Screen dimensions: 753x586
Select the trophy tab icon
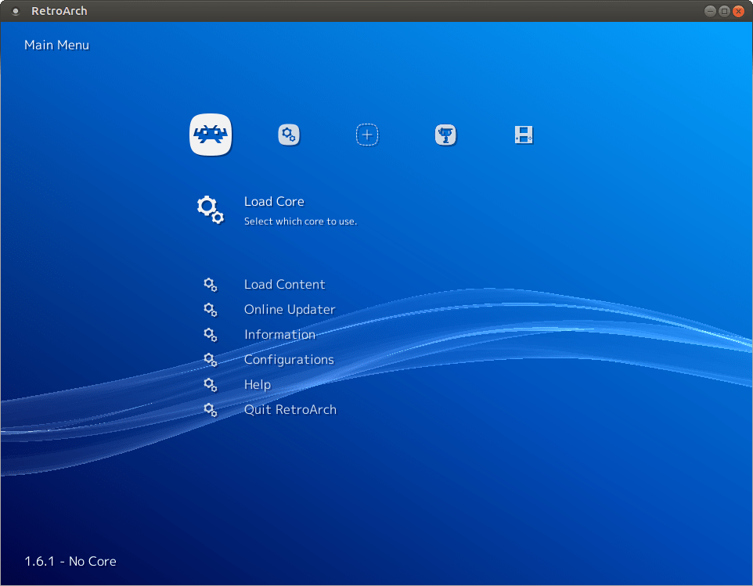pos(445,135)
